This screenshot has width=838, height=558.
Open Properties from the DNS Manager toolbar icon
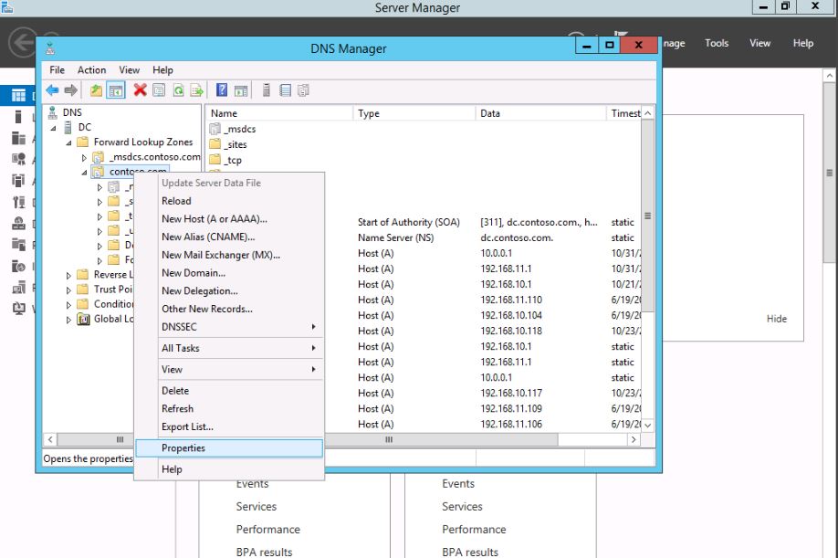(x=159, y=90)
